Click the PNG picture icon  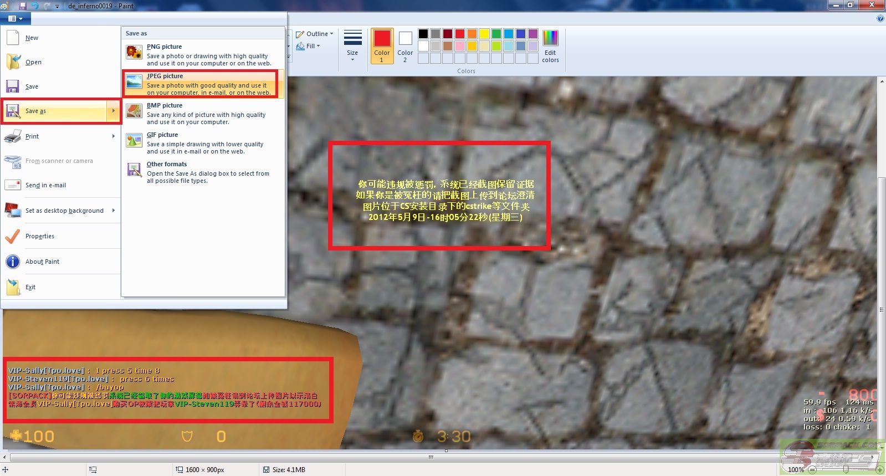(134, 53)
